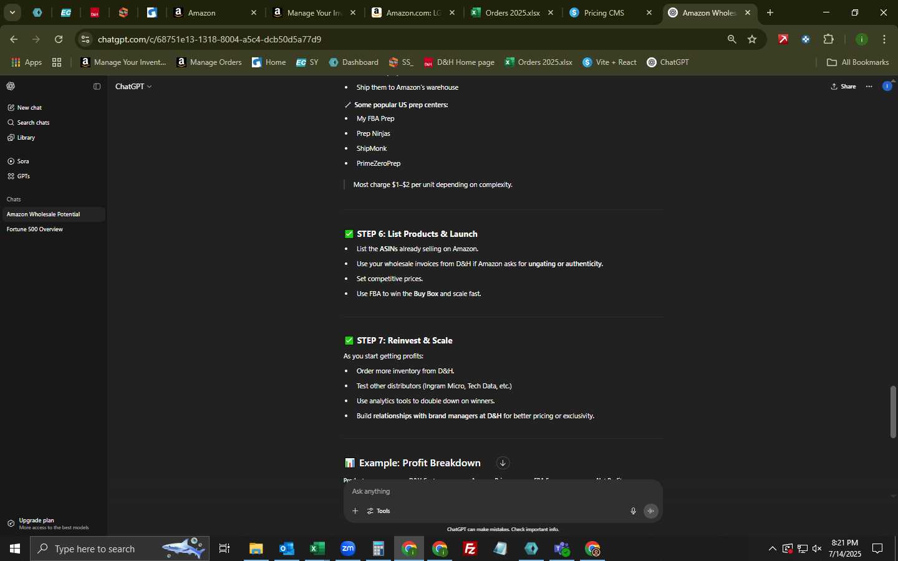This screenshot has width=898, height=561.
Task: Open the Windows Start menu
Action: [15, 549]
